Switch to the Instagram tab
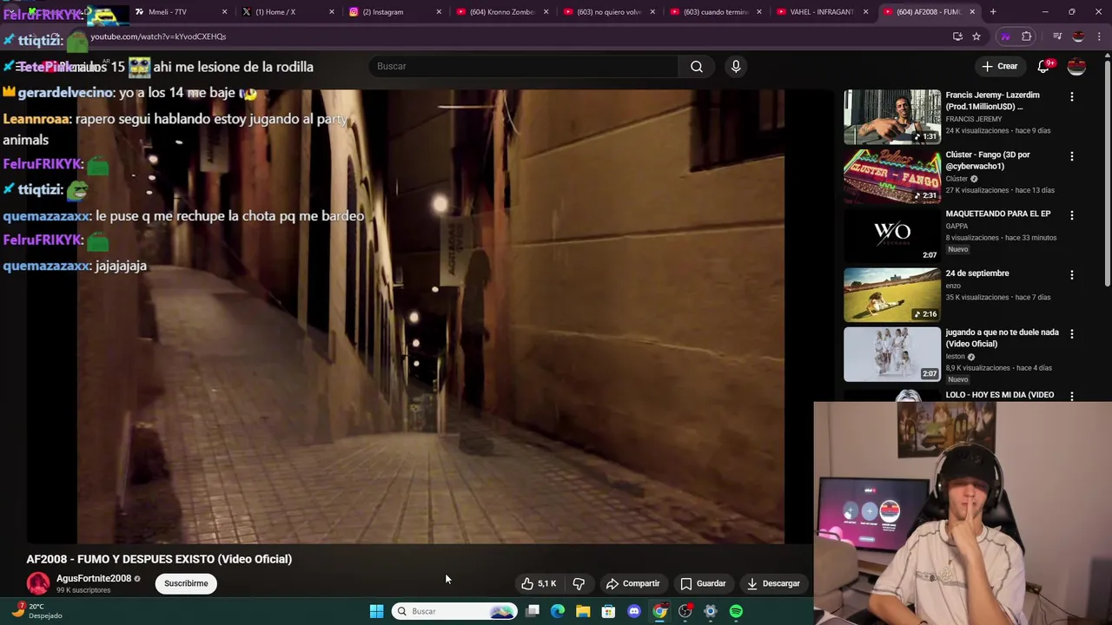 394,12
